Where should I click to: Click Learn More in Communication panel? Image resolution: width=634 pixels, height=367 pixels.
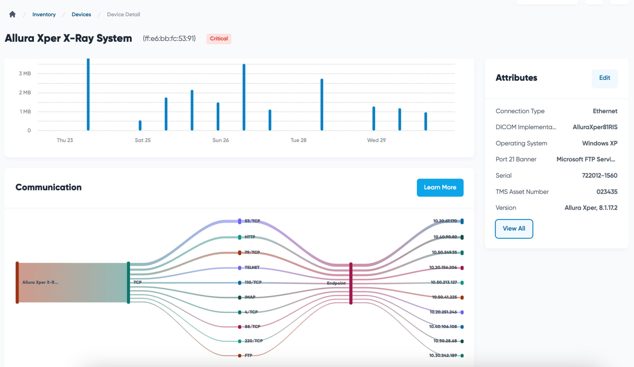pos(440,188)
